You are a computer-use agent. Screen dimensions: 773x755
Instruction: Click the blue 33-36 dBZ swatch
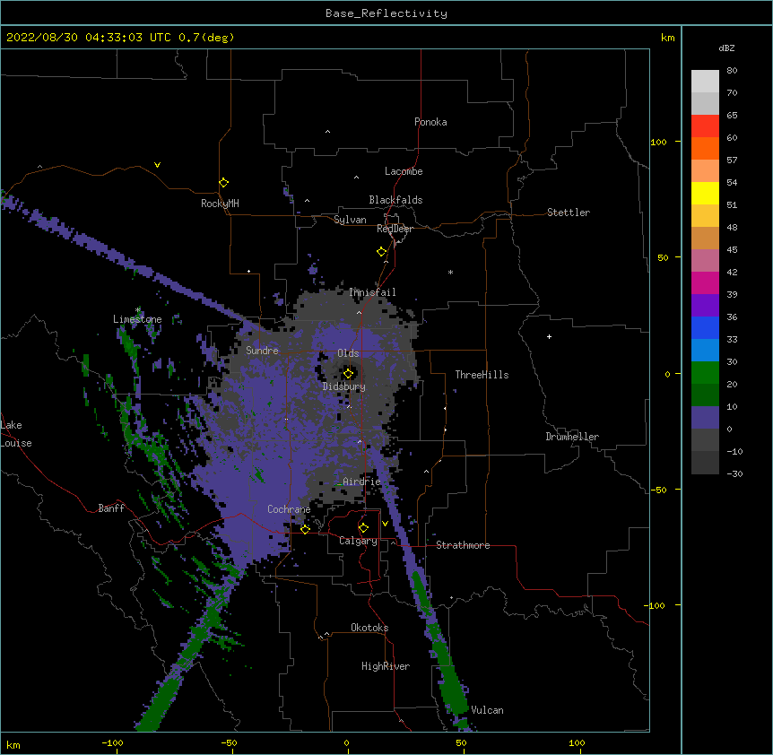click(x=705, y=327)
